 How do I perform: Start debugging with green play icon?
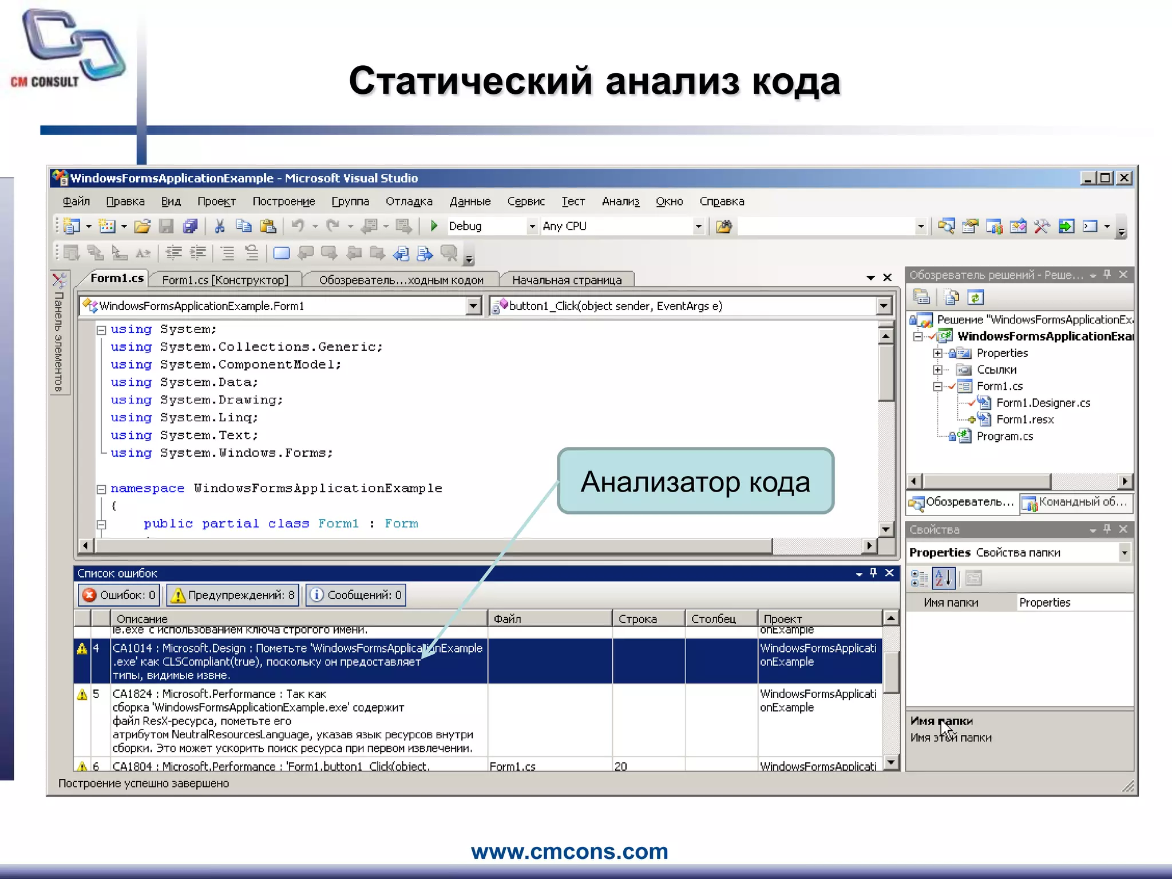434,226
